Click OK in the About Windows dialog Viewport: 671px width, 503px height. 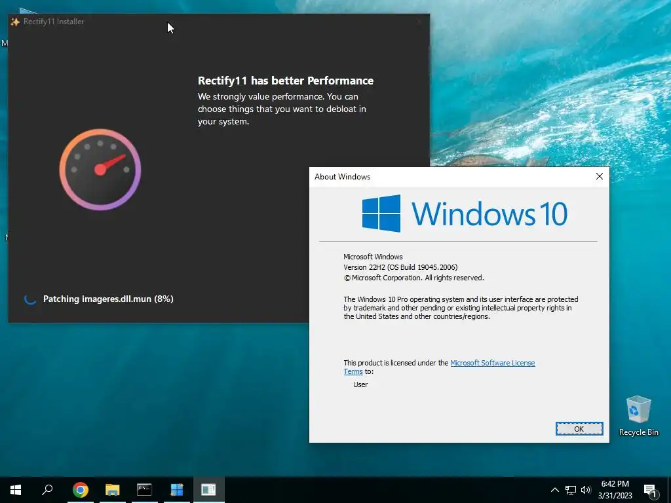click(579, 428)
